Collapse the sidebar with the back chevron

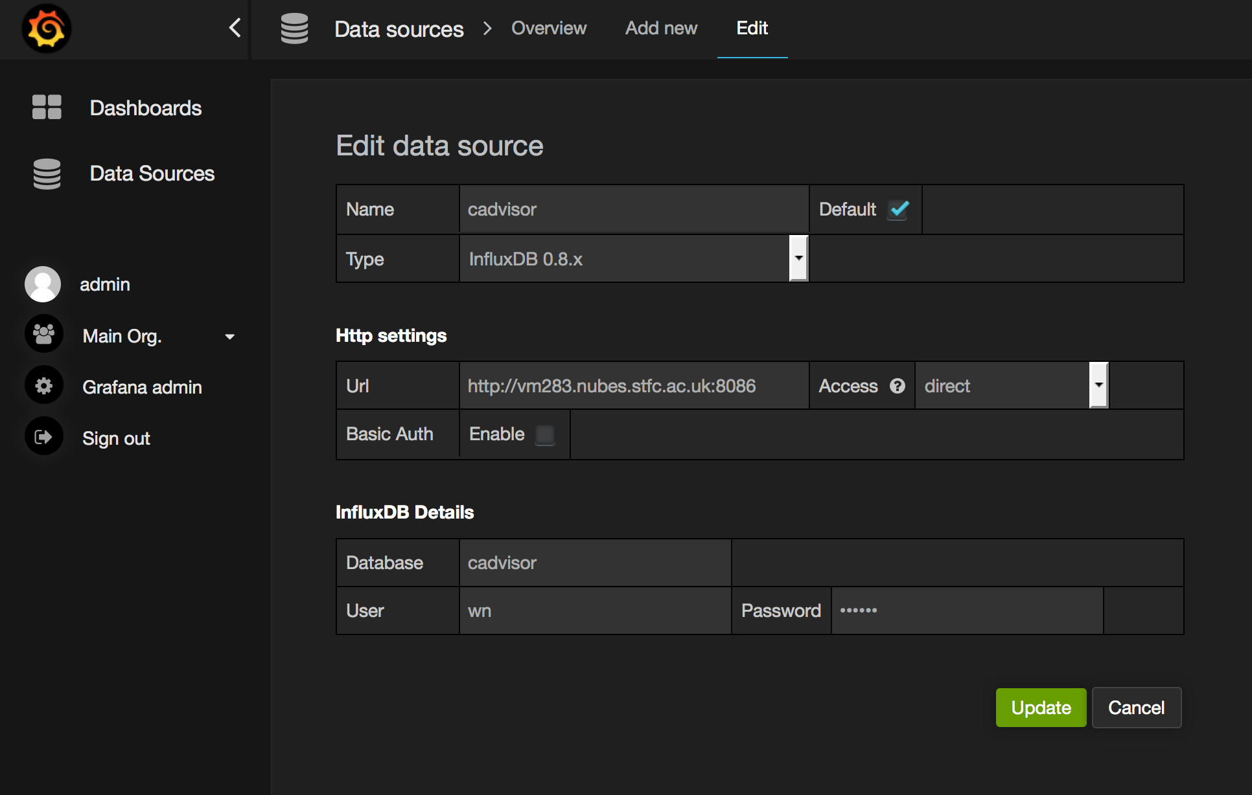pyautogui.click(x=235, y=28)
